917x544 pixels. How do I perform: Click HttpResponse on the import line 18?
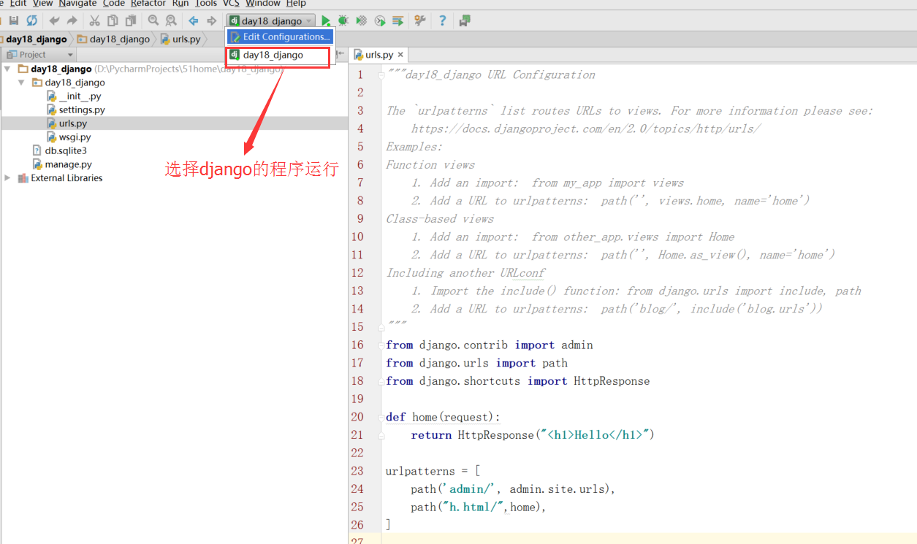(x=612, y=381)
